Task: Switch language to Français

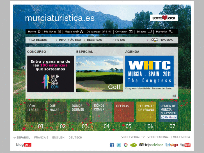Action: pos(41,138)
